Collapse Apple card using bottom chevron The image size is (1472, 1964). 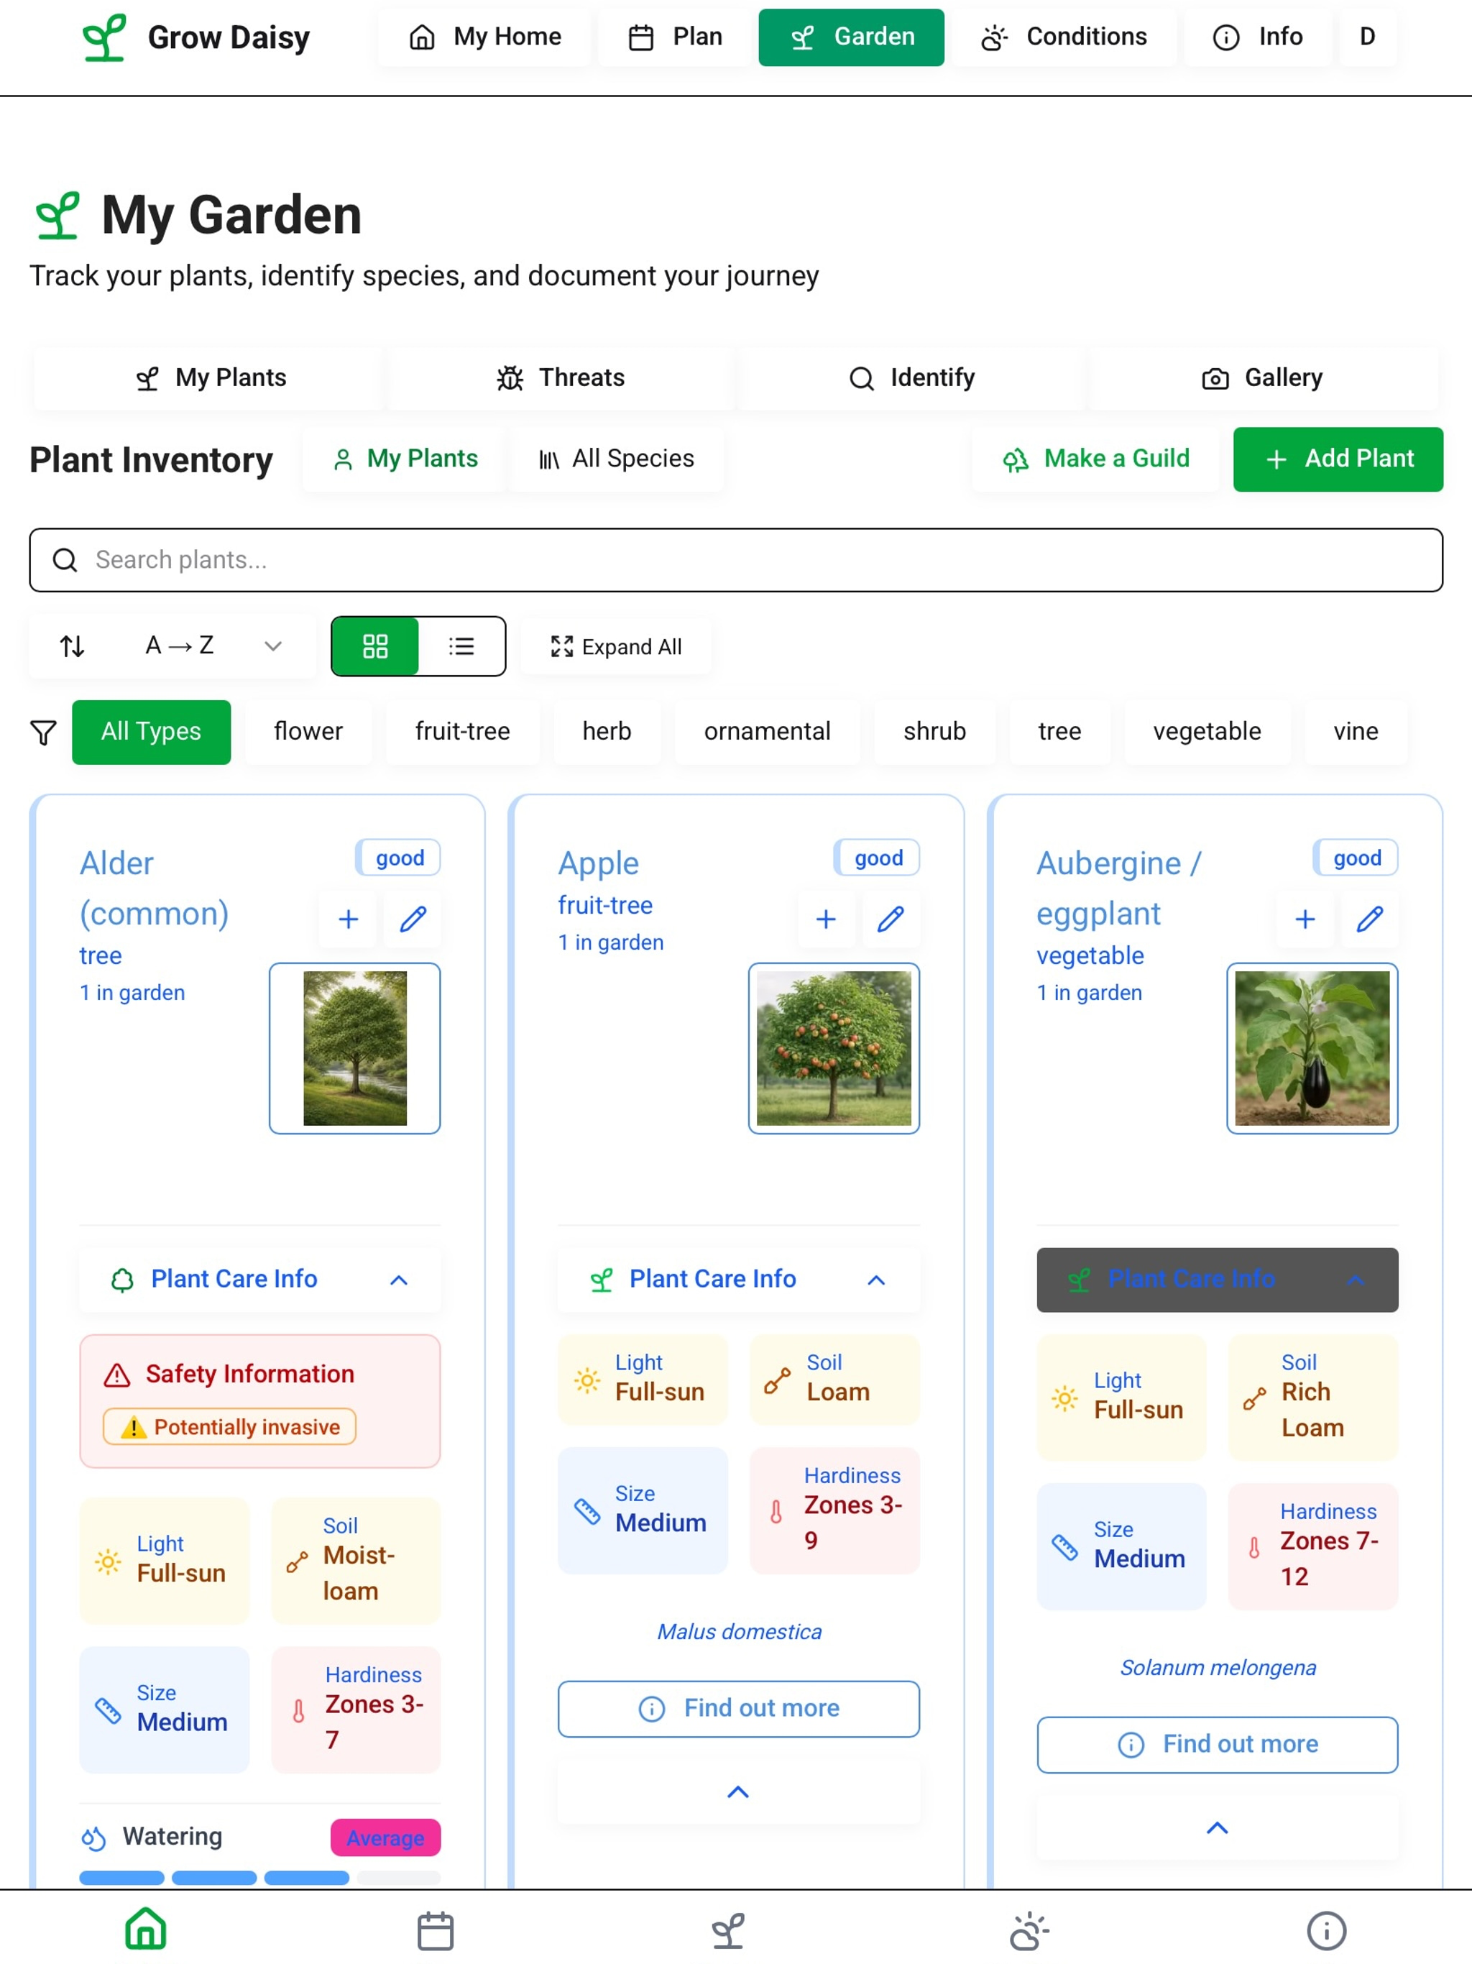click(739, 1794)
